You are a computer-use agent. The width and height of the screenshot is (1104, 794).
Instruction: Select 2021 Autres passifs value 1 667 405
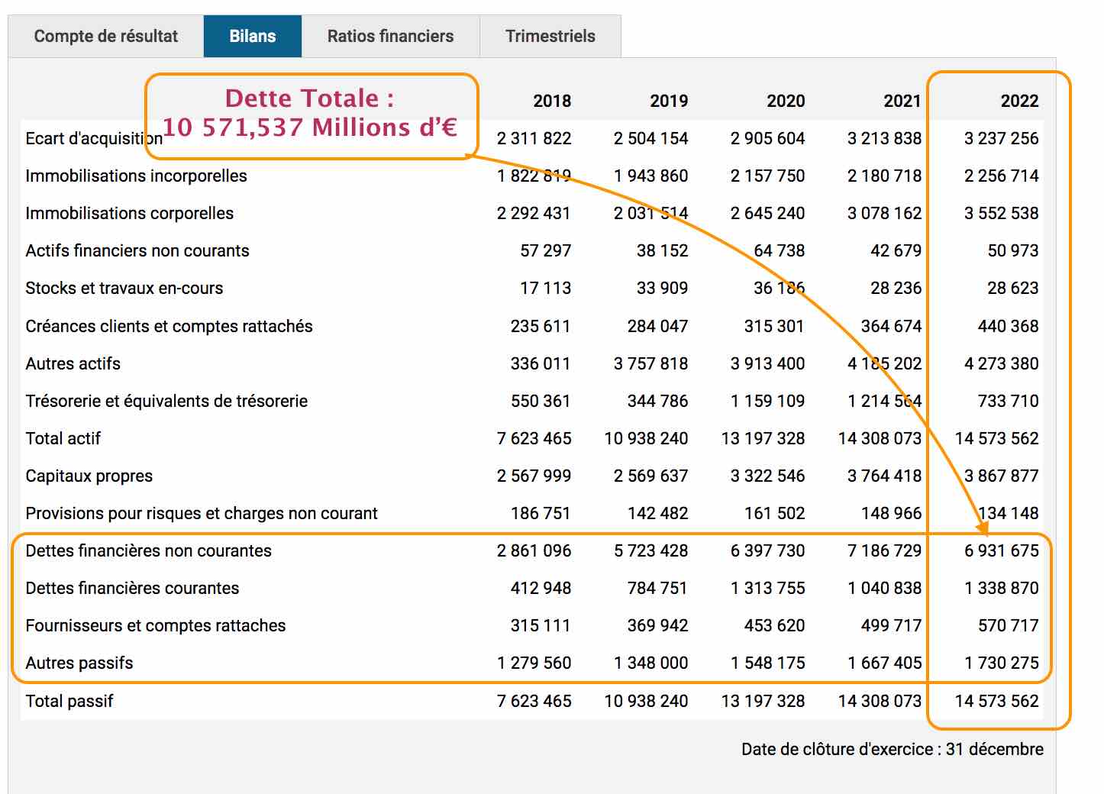[884, 663]
